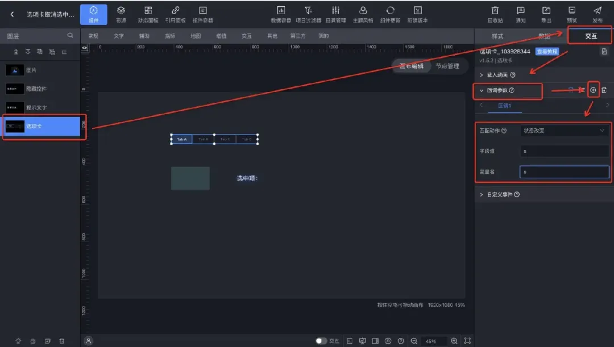This screenshot has height=347, width=614.
Task: Open the 组件容器 tool
Action: [x=202, y=14]
